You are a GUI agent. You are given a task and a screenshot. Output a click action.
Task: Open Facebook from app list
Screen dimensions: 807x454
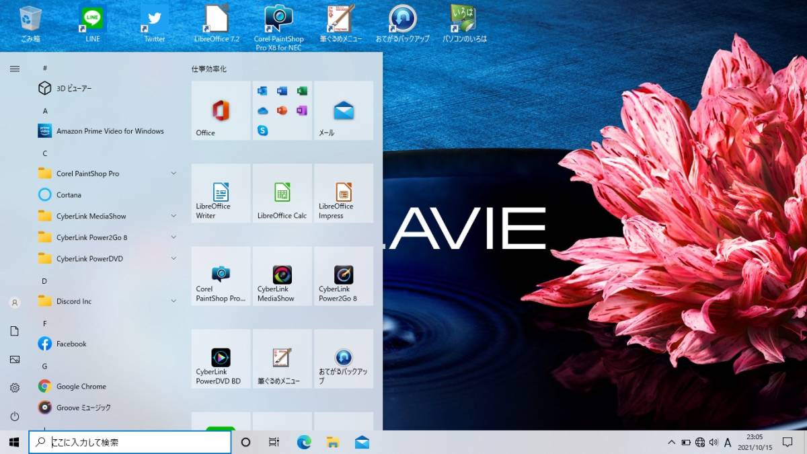108,344
